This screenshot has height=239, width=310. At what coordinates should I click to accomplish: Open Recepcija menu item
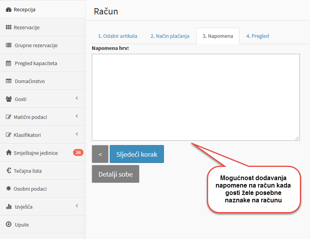pos(43,9)
